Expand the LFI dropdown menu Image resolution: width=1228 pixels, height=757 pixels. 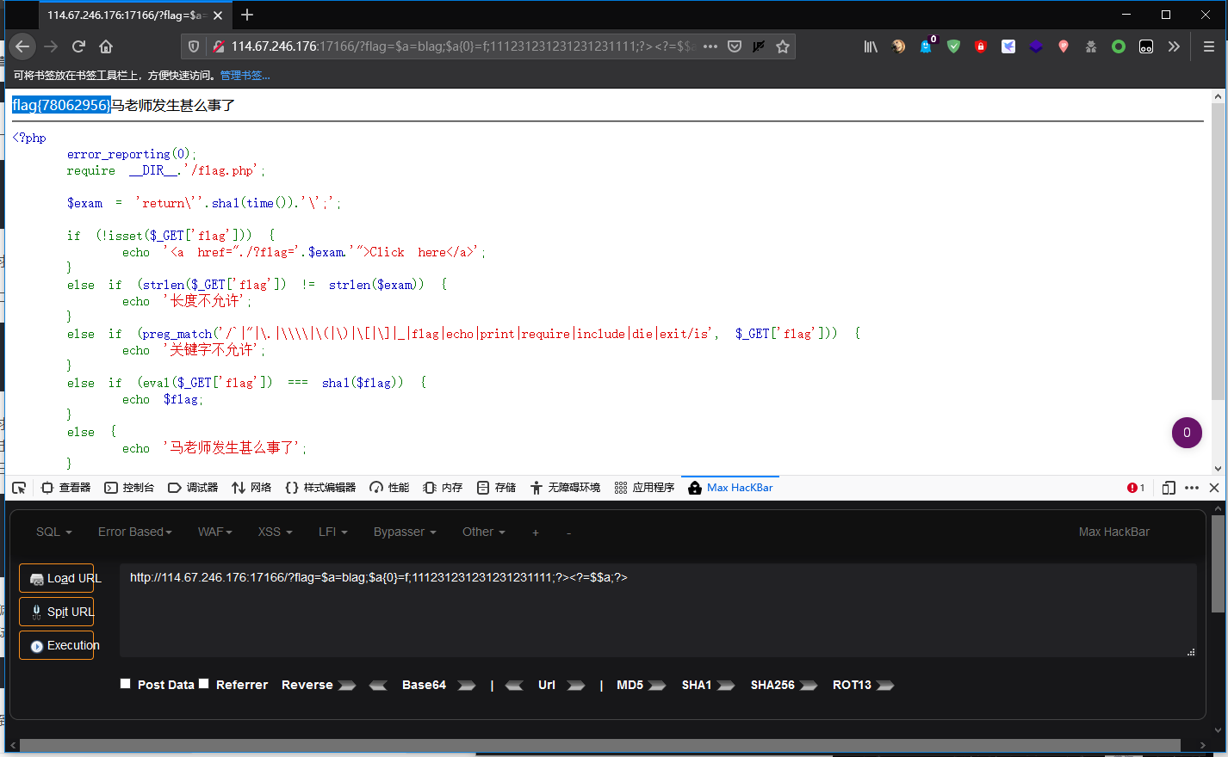(x=332, y=532)
